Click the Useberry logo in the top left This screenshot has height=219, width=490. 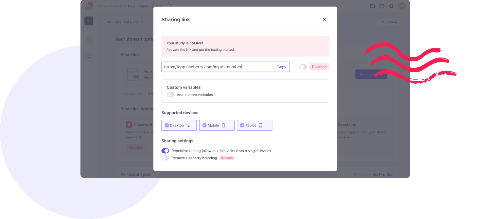89,6
